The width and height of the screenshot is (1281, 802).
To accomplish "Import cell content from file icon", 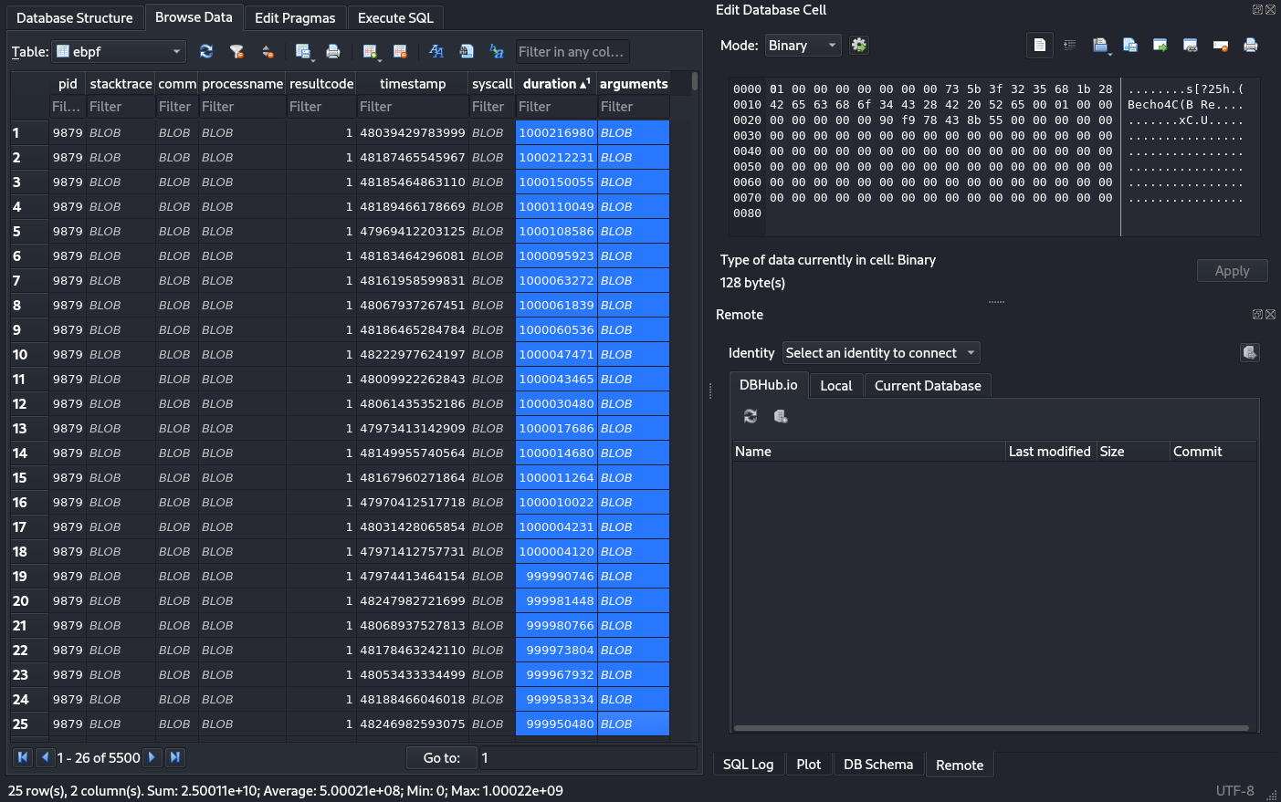I will (x=1130, y=45).
